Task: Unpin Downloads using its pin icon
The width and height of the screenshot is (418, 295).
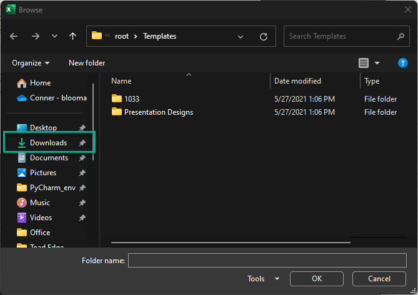Action: (x=82, y=143)
